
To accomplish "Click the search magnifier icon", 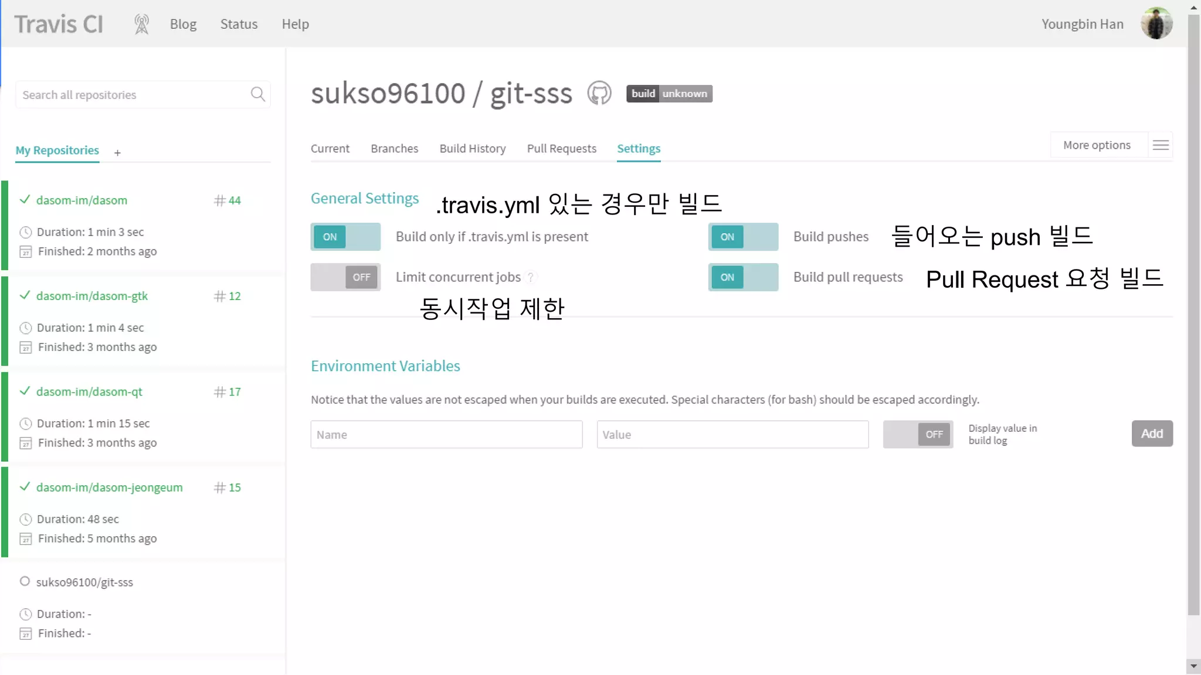I will (258, 94).
